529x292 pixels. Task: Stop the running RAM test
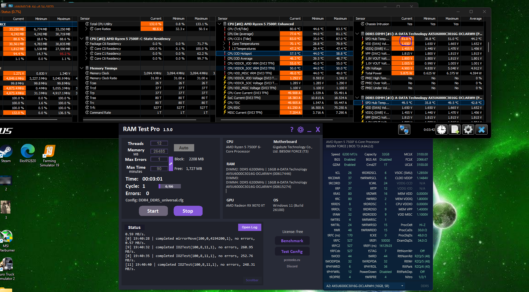(x=188, y=211)
